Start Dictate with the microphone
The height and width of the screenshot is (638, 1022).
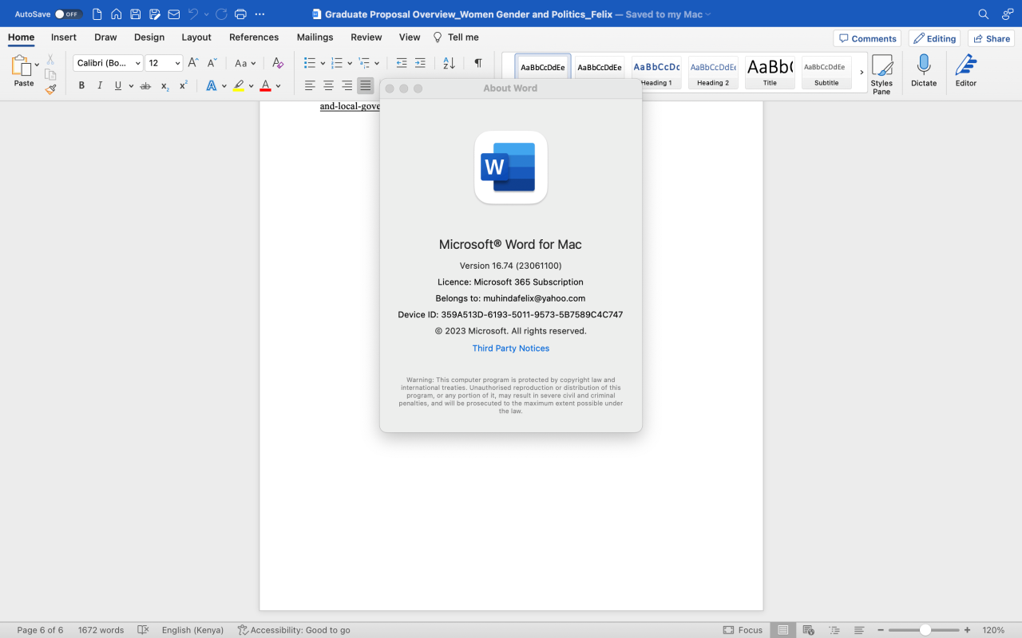click(x=924, y=71)
